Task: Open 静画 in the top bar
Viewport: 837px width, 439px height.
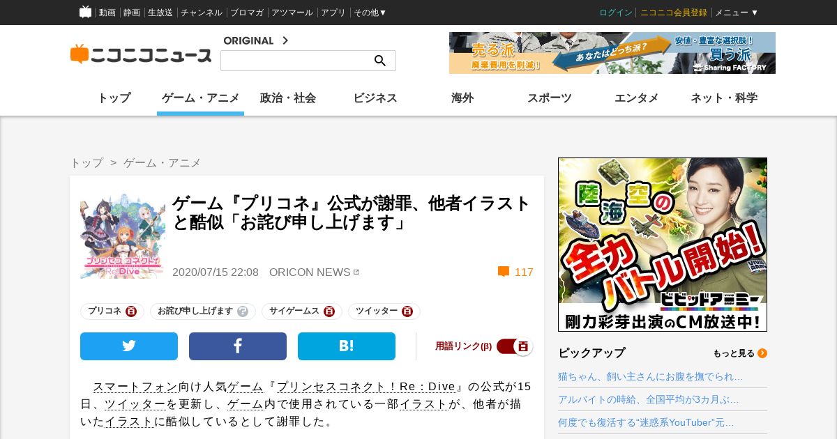Action: pyautogui.click(x=132, y=13)
